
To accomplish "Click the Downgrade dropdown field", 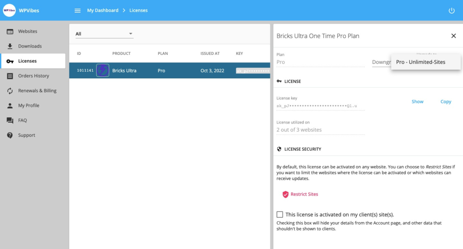I will (x=382, y=62).
